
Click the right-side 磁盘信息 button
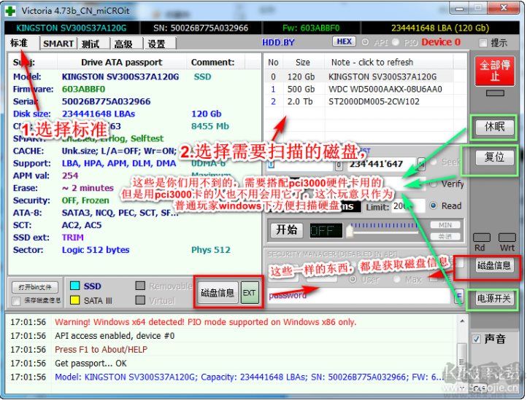pos(494,265)
